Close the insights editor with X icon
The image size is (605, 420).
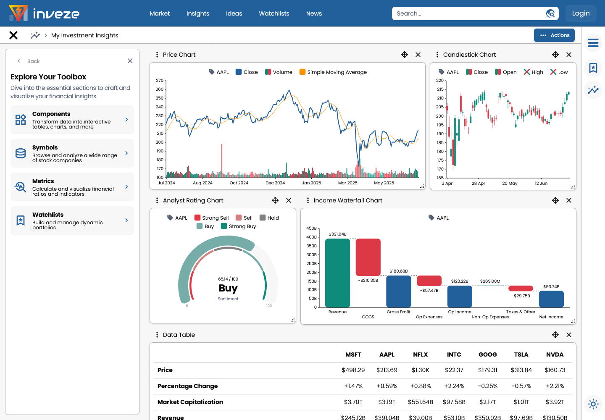tap(13, 35)
